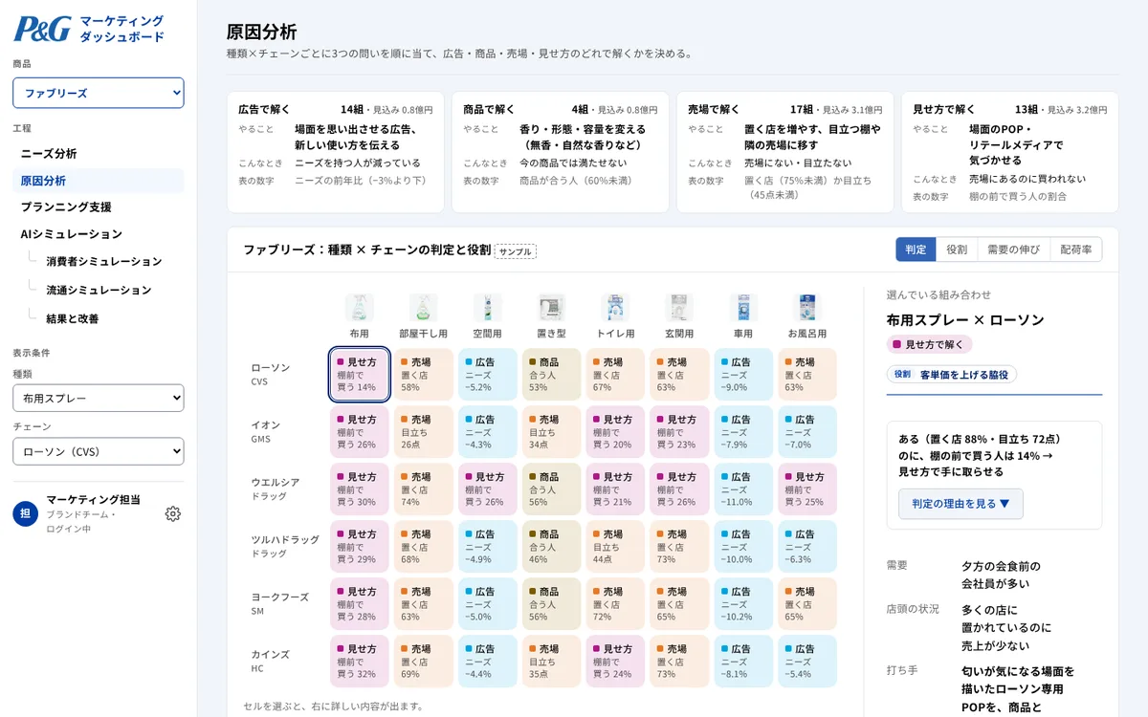This screenshot has width=1148, height=717.
Task: Select ウエルシア 車用 cell ニーズ −11.0%
Action: 743,489
